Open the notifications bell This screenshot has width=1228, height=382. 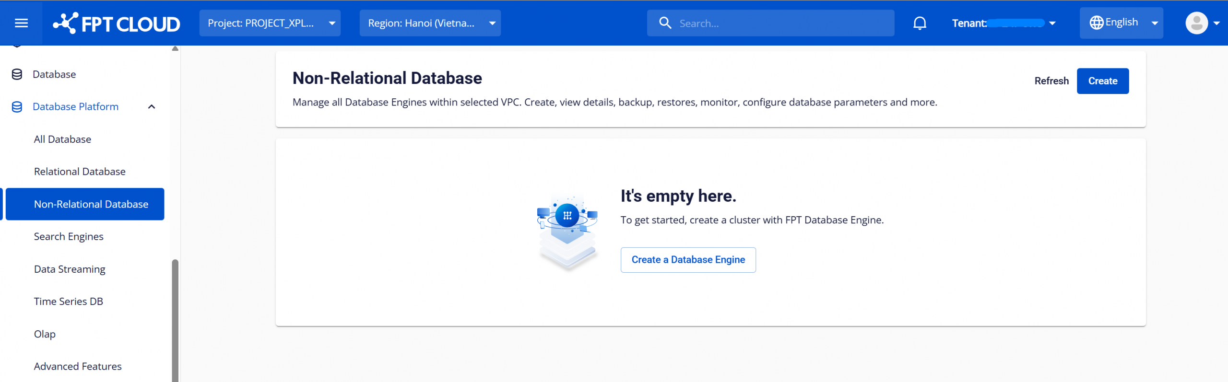(x=919, y=23)
